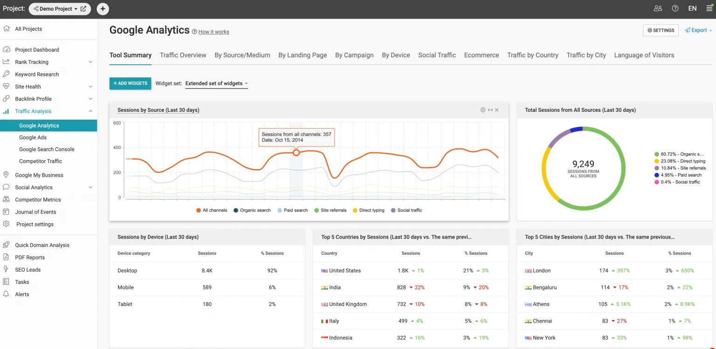This screenshot has height=349, width=716.
Task: Open Sessions by Source widget settings gear
Action: (x=483, y=110)
